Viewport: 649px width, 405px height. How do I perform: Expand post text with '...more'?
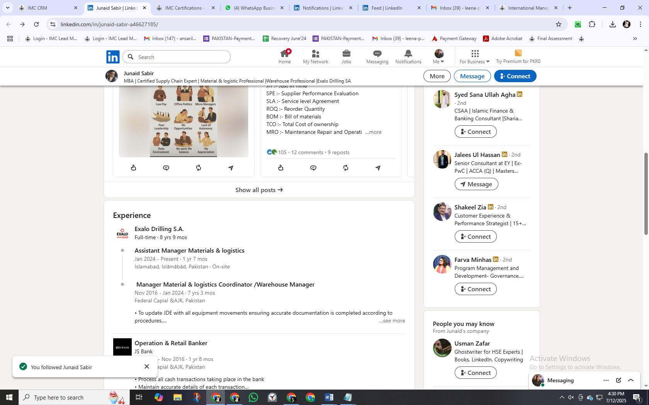coord(373,132)
